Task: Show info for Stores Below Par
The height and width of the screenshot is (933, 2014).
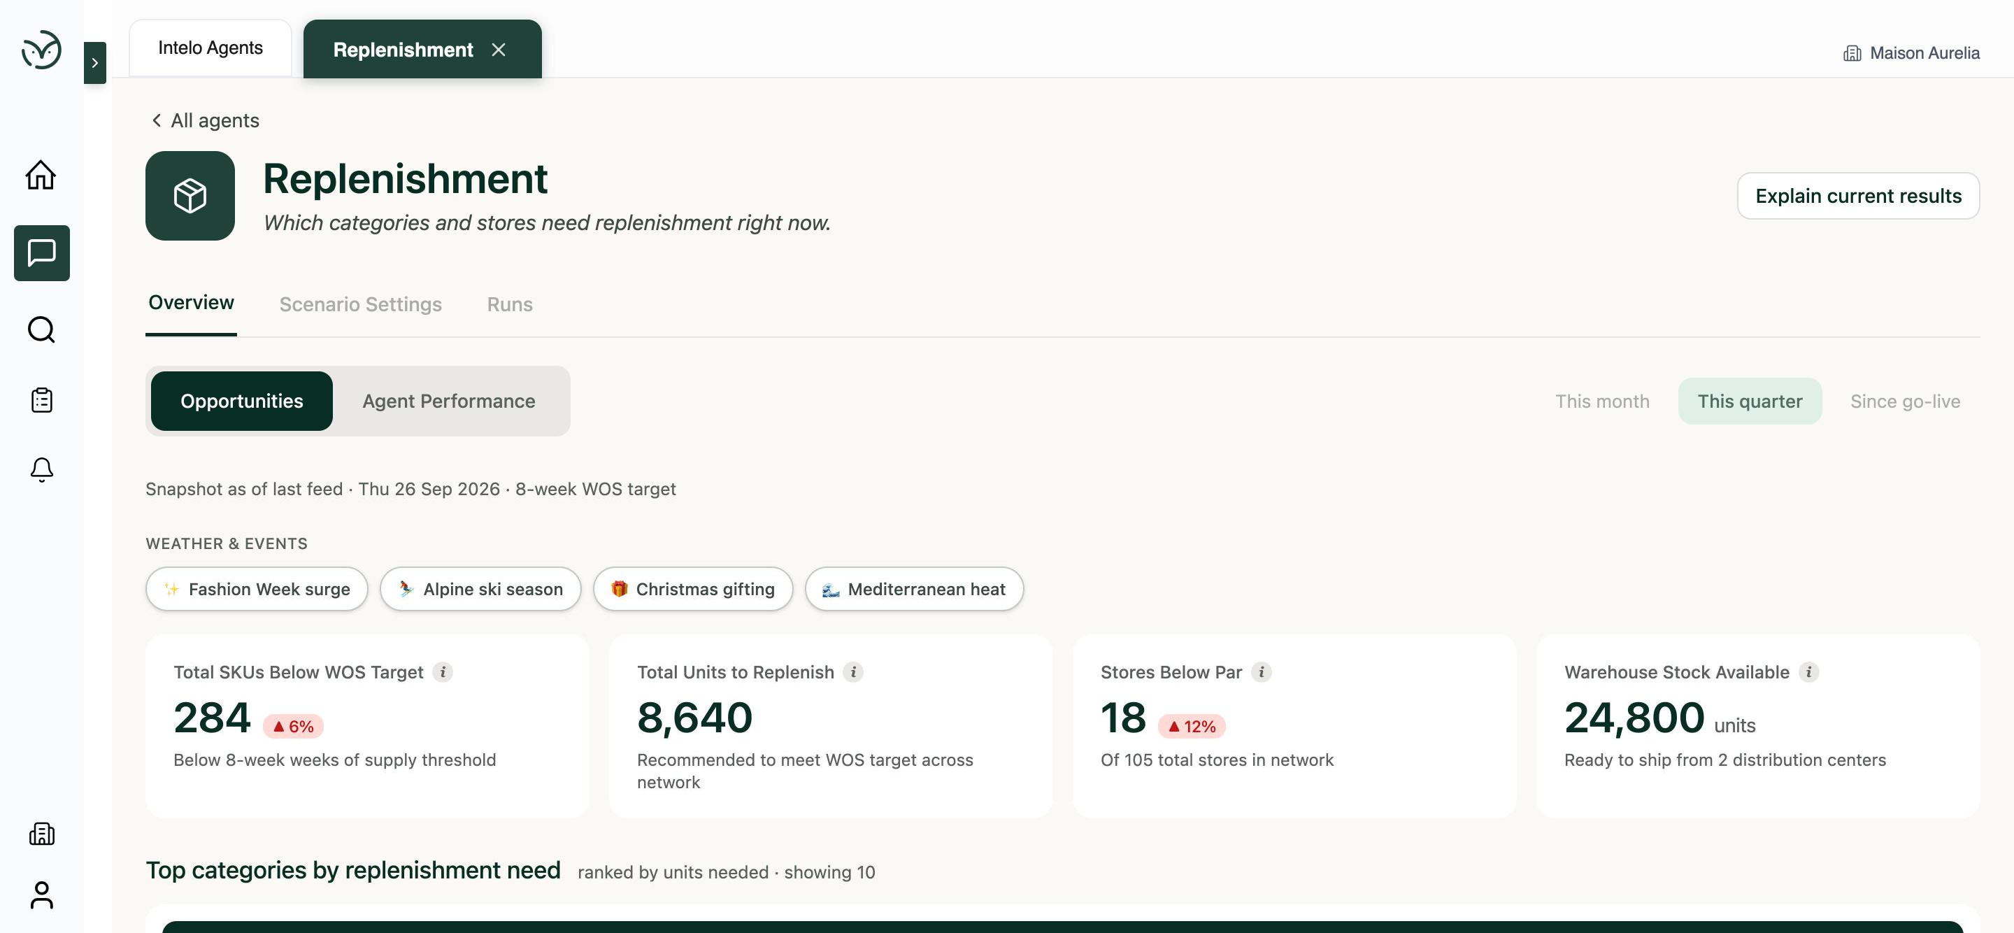Action: [x=1261, y=672]
